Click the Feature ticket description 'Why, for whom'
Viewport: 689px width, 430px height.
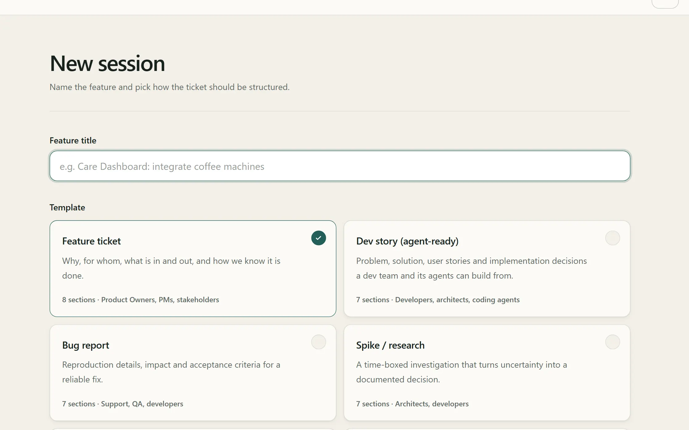171,268
